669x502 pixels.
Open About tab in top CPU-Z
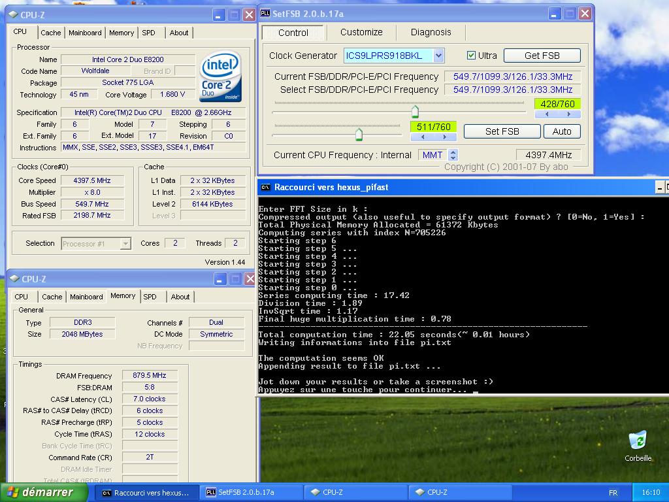pos(179,33)
